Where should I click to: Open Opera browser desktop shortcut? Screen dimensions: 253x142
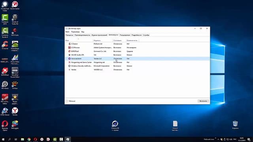[x=5, y=126]
